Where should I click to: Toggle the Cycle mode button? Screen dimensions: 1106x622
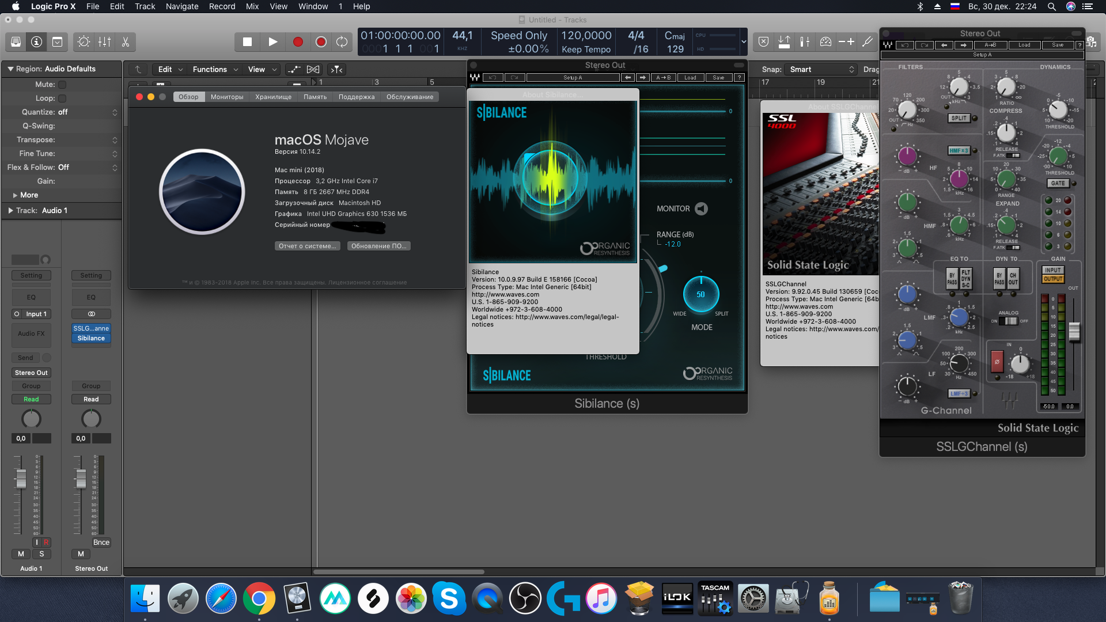[342, 42]
